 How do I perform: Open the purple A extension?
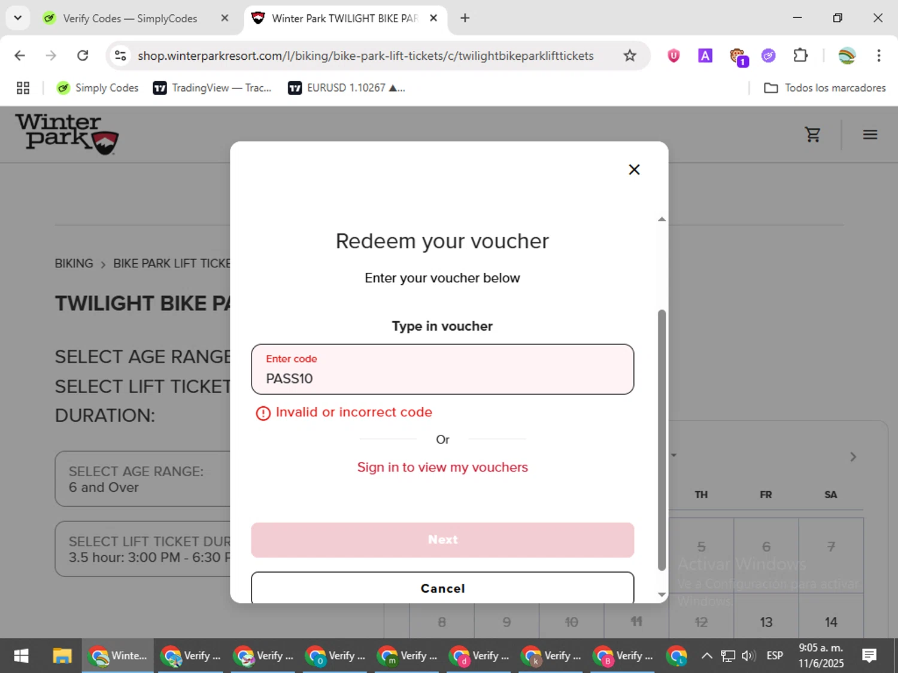click(705, 56)
